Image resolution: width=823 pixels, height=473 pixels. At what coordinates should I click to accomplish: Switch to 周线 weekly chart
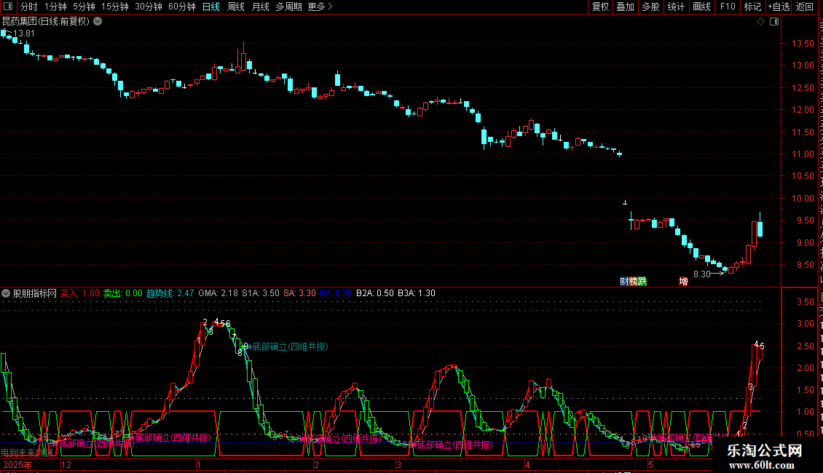(x=236, y=7)
